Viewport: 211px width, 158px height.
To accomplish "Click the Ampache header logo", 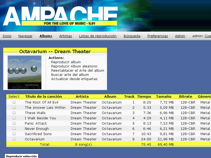I will pos(60,16).
